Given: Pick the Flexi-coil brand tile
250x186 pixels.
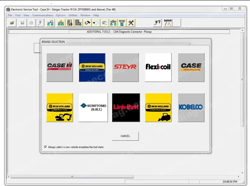Looking at the screenshot, I should [158, 67].
